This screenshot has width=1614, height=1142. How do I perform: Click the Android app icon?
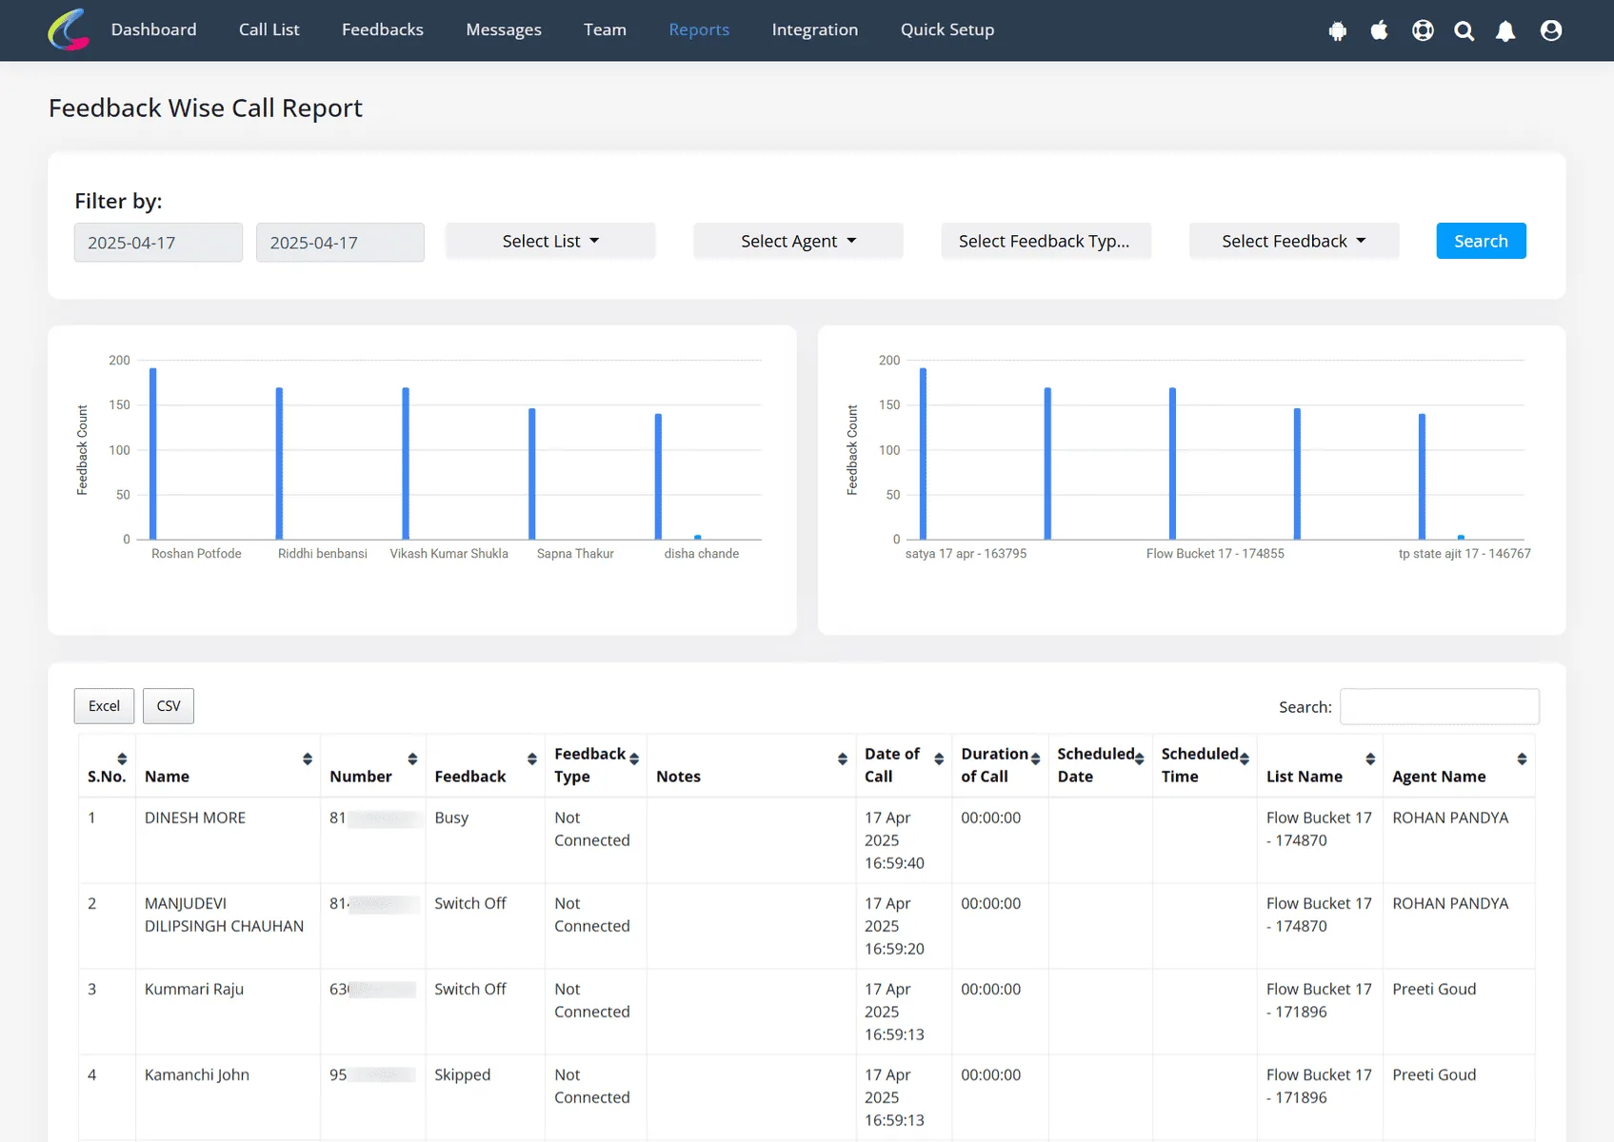pyautogui.click(x=1338, y=30)
